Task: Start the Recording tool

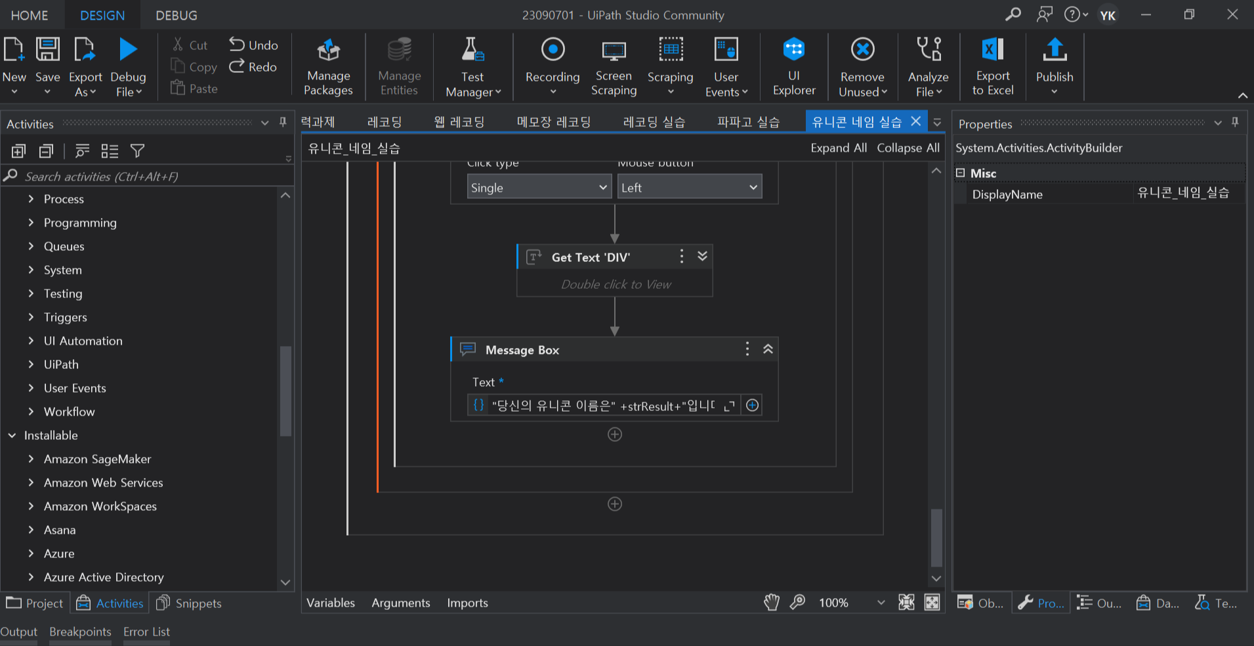Action: click(x=553, y=67)
